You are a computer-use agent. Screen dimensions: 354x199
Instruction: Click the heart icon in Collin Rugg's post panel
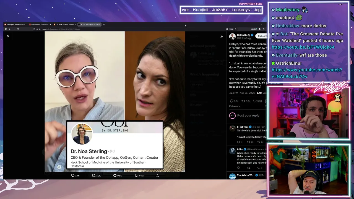255,101
